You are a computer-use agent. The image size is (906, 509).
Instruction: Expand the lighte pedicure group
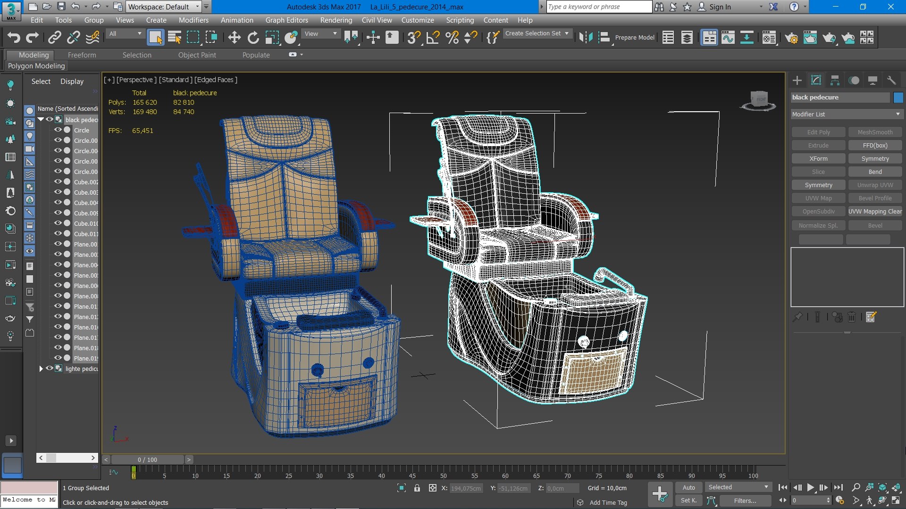click(41, 369)
